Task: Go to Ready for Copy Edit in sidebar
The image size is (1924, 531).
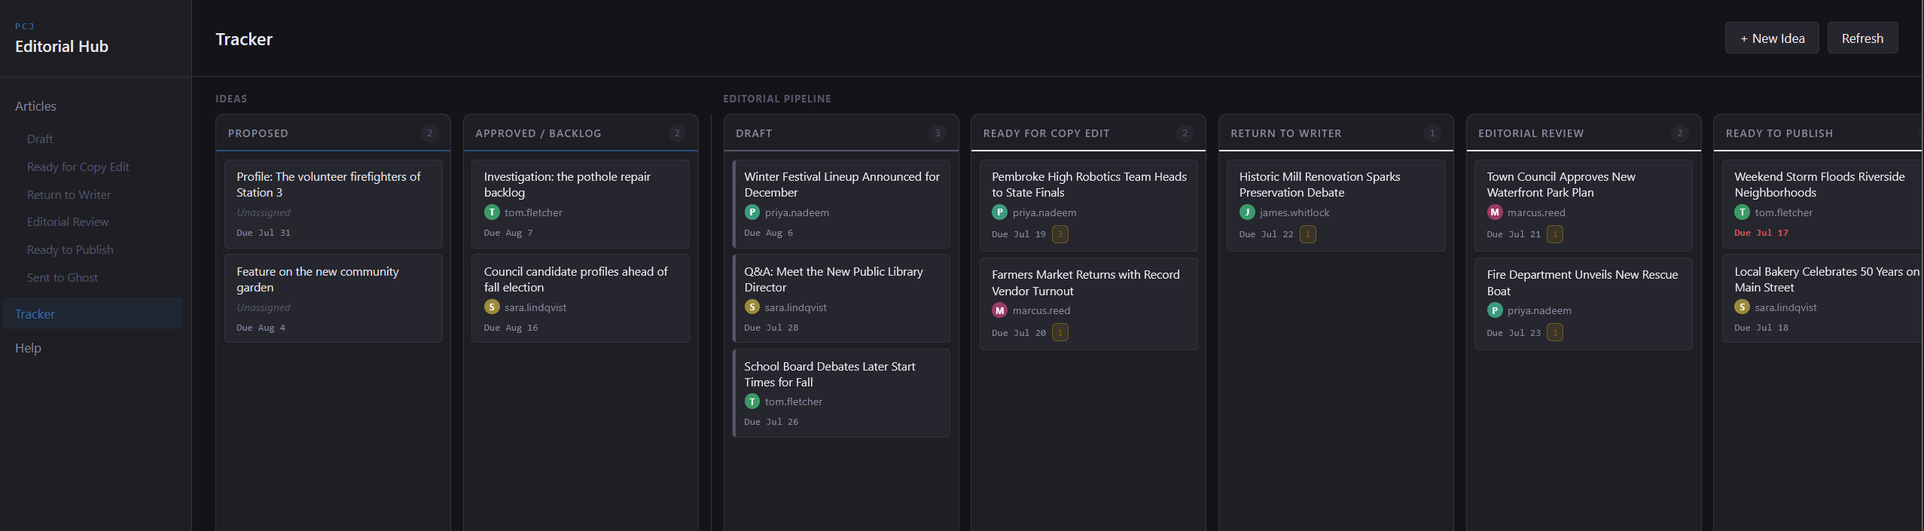Action: (78, 166)
